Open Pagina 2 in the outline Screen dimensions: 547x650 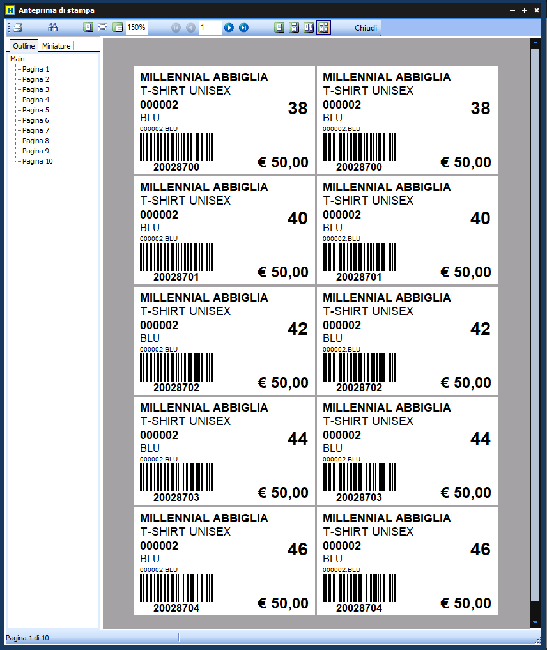tap(36, 79)
